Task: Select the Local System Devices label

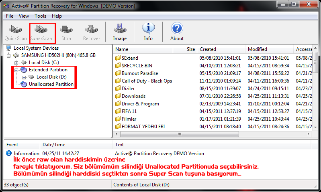Action: click(x=36, y=48)
